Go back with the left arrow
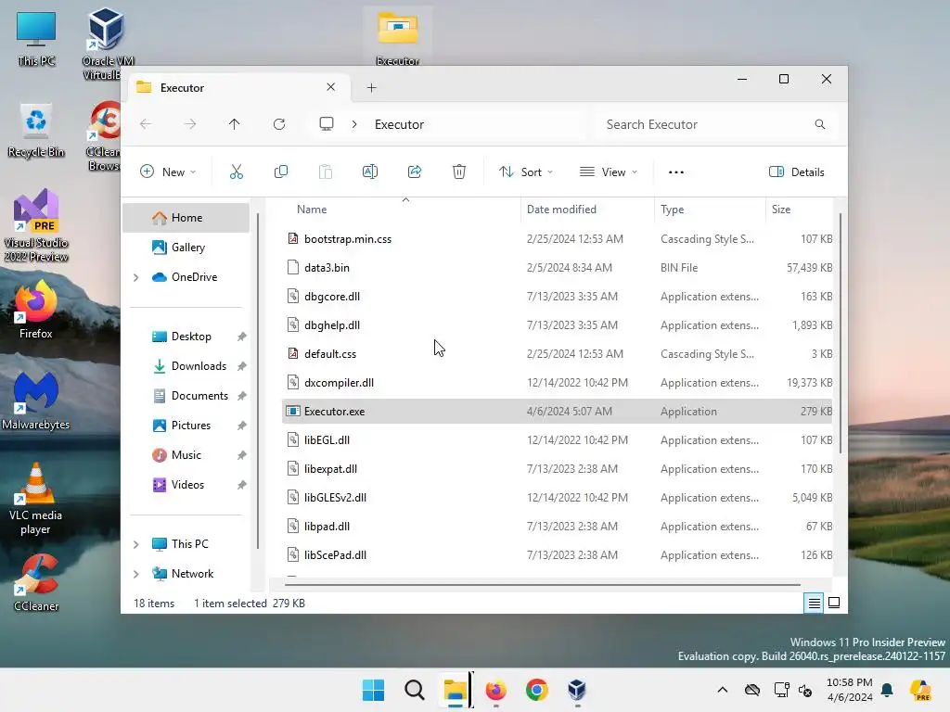This screenshot has height=712, width=950. pyautogui.click(x=146, y=124)
